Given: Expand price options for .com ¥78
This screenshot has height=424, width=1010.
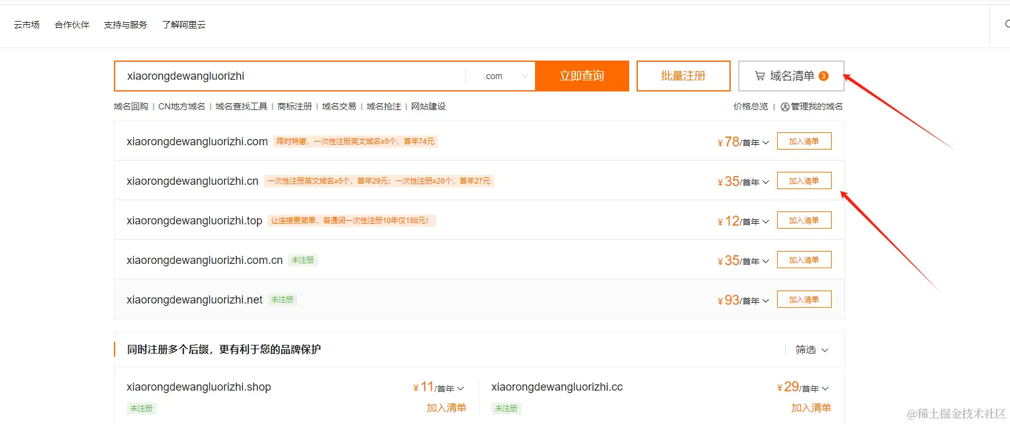Looking at the screenshot, I should 766,143.
